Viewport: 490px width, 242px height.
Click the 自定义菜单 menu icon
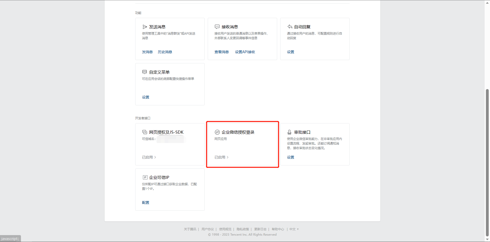(x=145, y=72)
